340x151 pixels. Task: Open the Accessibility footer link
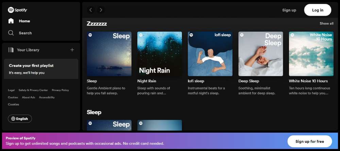click(x=47, y=97)
